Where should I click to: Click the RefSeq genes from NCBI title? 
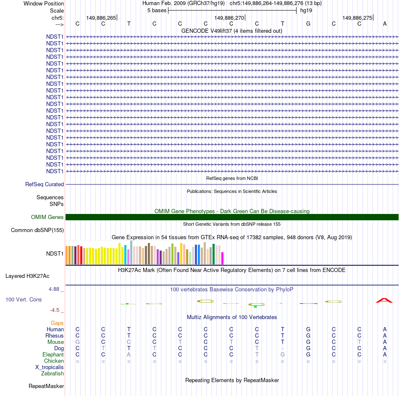[x=232, y=178]
